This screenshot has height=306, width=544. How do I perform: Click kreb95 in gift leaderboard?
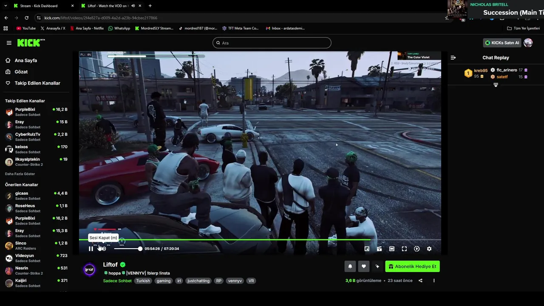pos(481,71)
